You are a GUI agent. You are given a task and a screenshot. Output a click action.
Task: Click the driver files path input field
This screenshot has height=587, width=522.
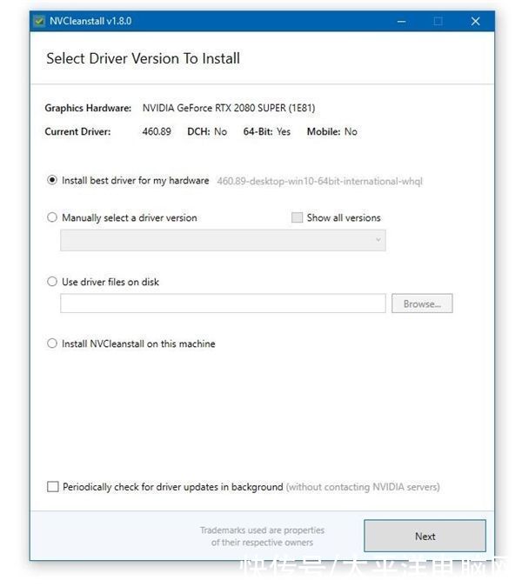coord(223,304)
